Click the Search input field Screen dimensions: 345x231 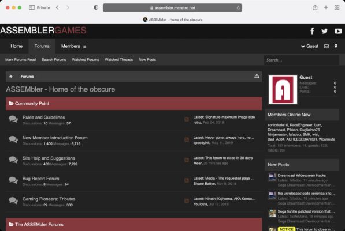301,60
